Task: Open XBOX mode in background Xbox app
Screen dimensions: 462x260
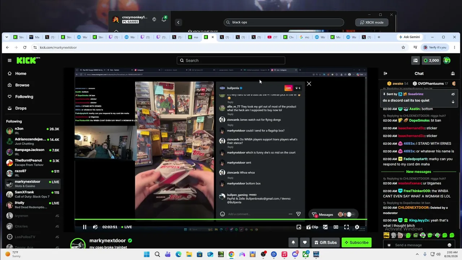Action: pos(372,22)
